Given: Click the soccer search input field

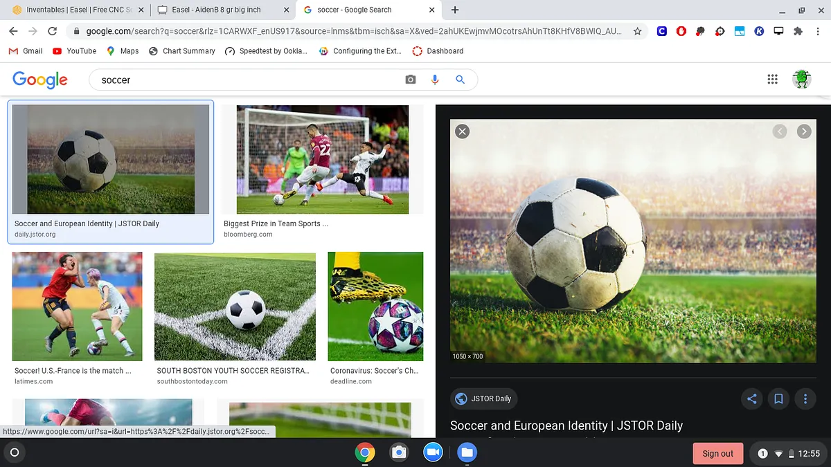Looking at the screenshot, I should pos(249,80).
